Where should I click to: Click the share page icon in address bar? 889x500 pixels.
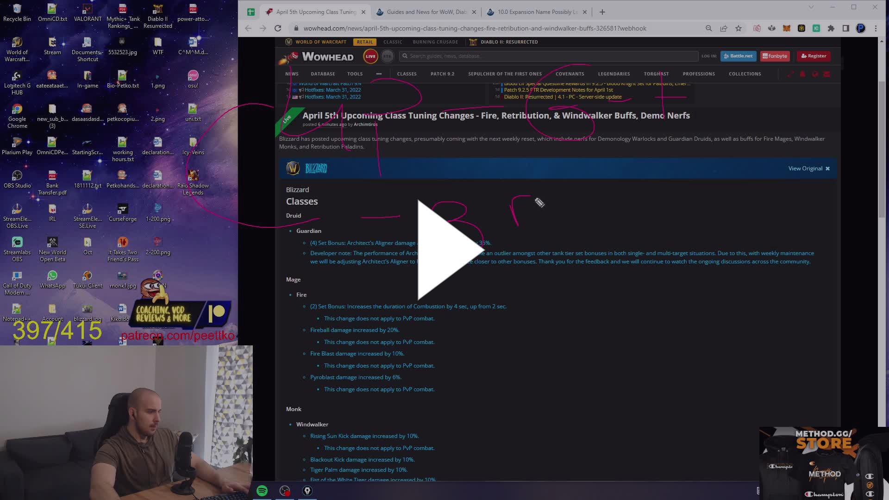(x=724, y=28)
